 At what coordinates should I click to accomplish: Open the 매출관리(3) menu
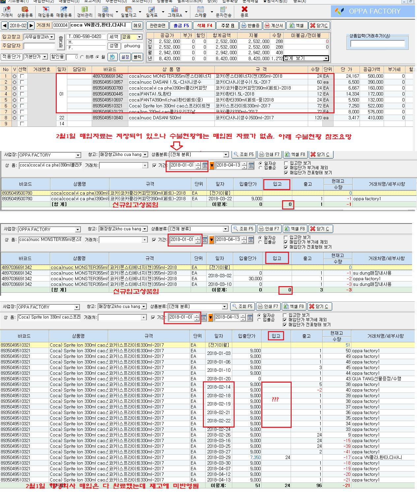[69, 2]
